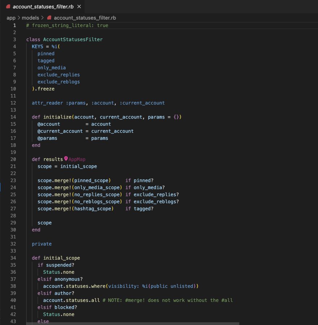The width and height of the screenshot is (318, 325).
Task: Click 'anonymous?' on line 37
Action: click(69, 279)
